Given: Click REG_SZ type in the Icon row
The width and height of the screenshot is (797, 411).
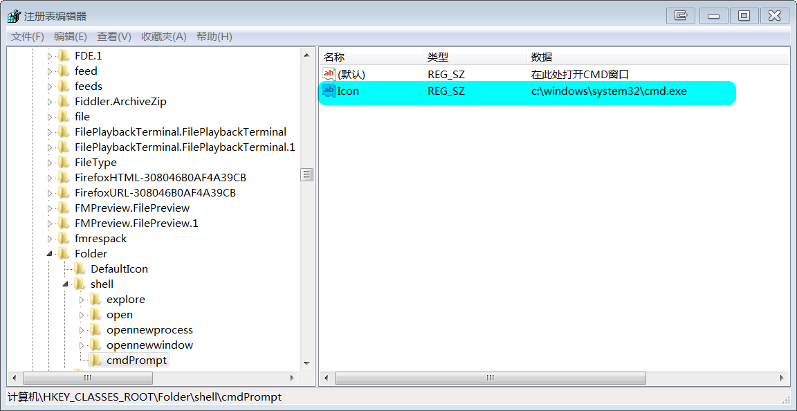Looking at the screenshot, I should [x=446, y=91].
